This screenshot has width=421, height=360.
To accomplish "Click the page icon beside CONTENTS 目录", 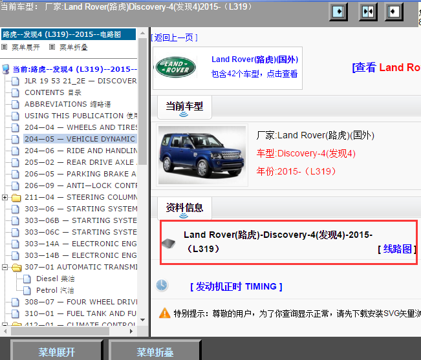I will (x=16, y=93).
